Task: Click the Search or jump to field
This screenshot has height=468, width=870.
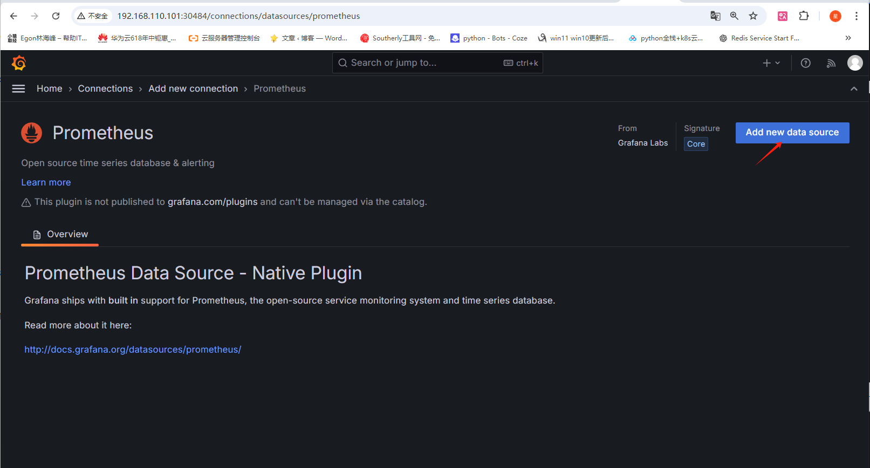Action: point(437,63)
